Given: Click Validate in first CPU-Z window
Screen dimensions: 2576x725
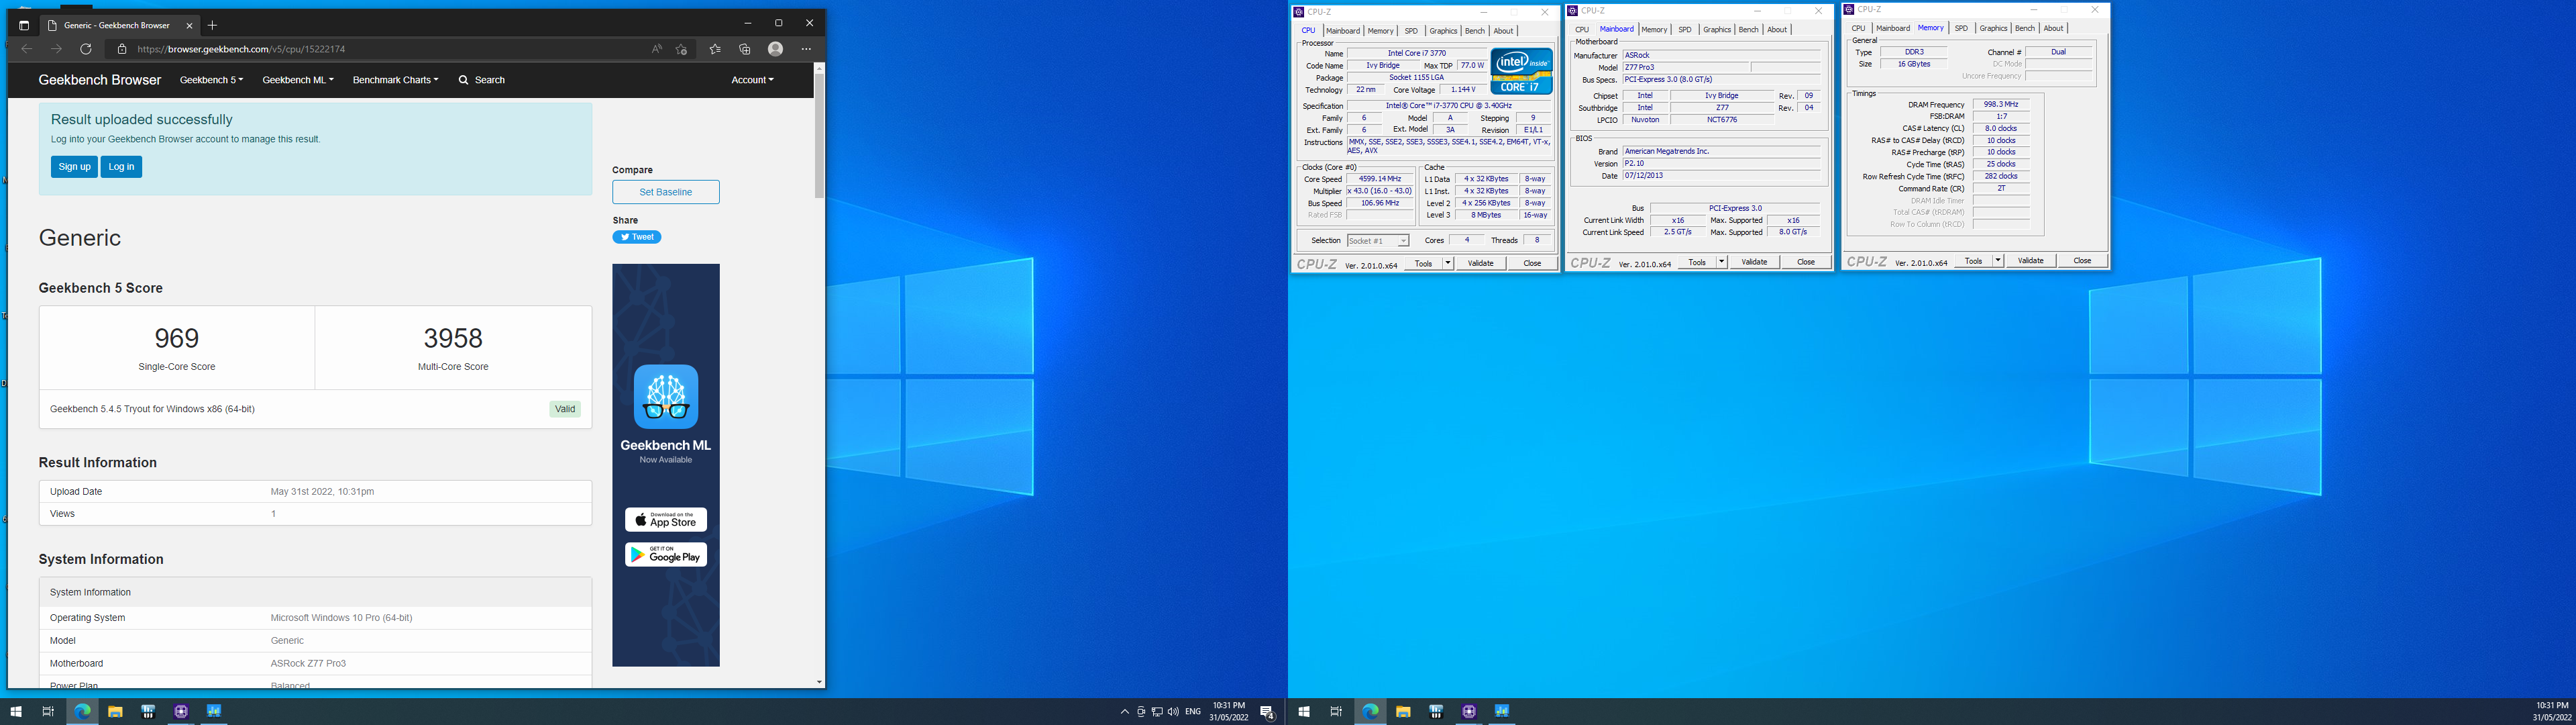Looking at the screenshot, I should [1480, 263].
